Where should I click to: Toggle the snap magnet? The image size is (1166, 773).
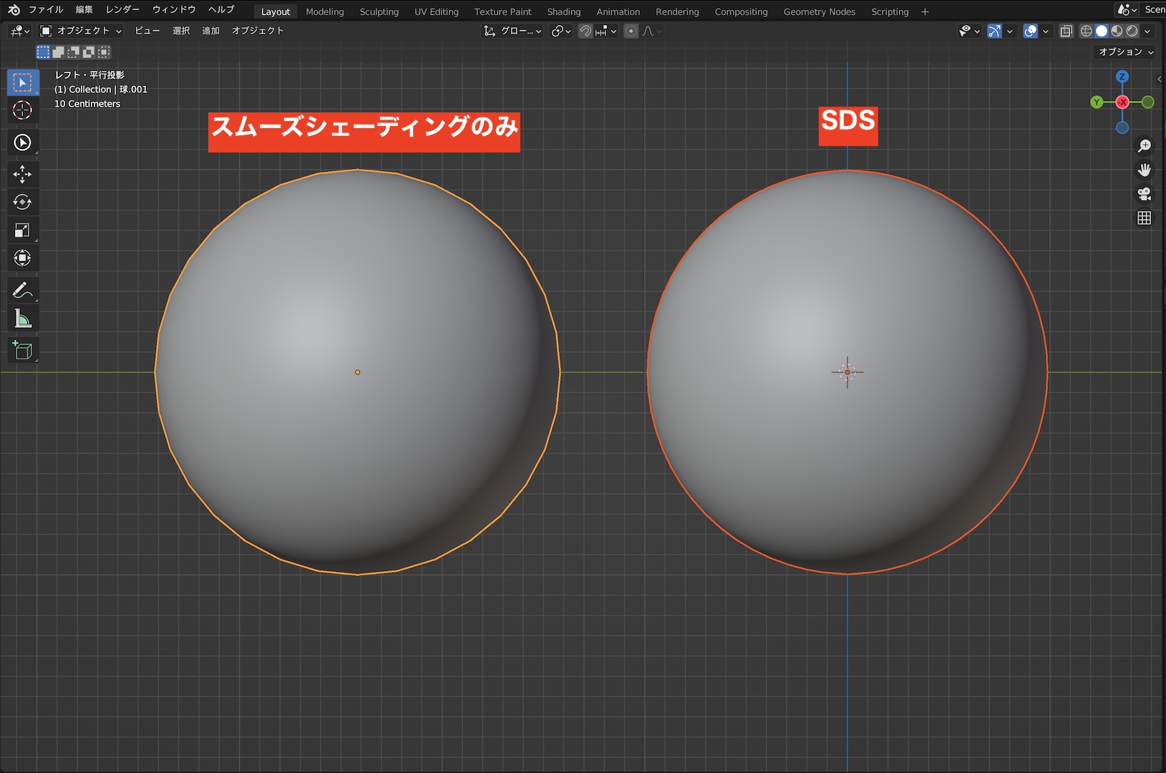[586, 31]
